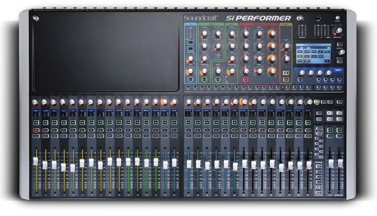Click the MON LEVEL knob
The width and height of the screenshot is (377, 216).
(339, 31)
